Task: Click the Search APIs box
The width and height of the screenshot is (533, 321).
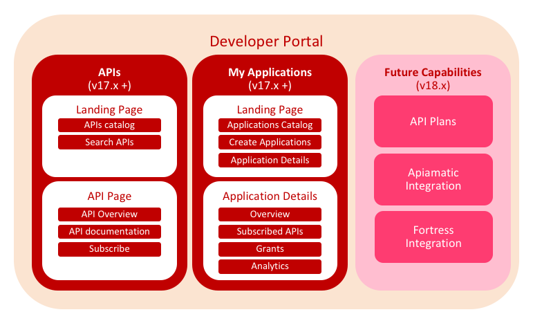Action: click(x=109, y=142)
